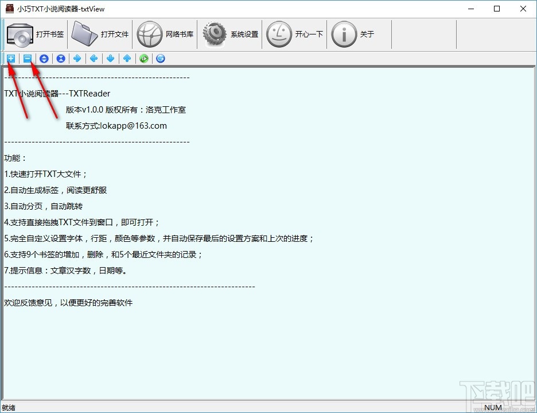Click the blue up arrow icon
This screenshot has height=413, width=537.
(x=127, y=59)
